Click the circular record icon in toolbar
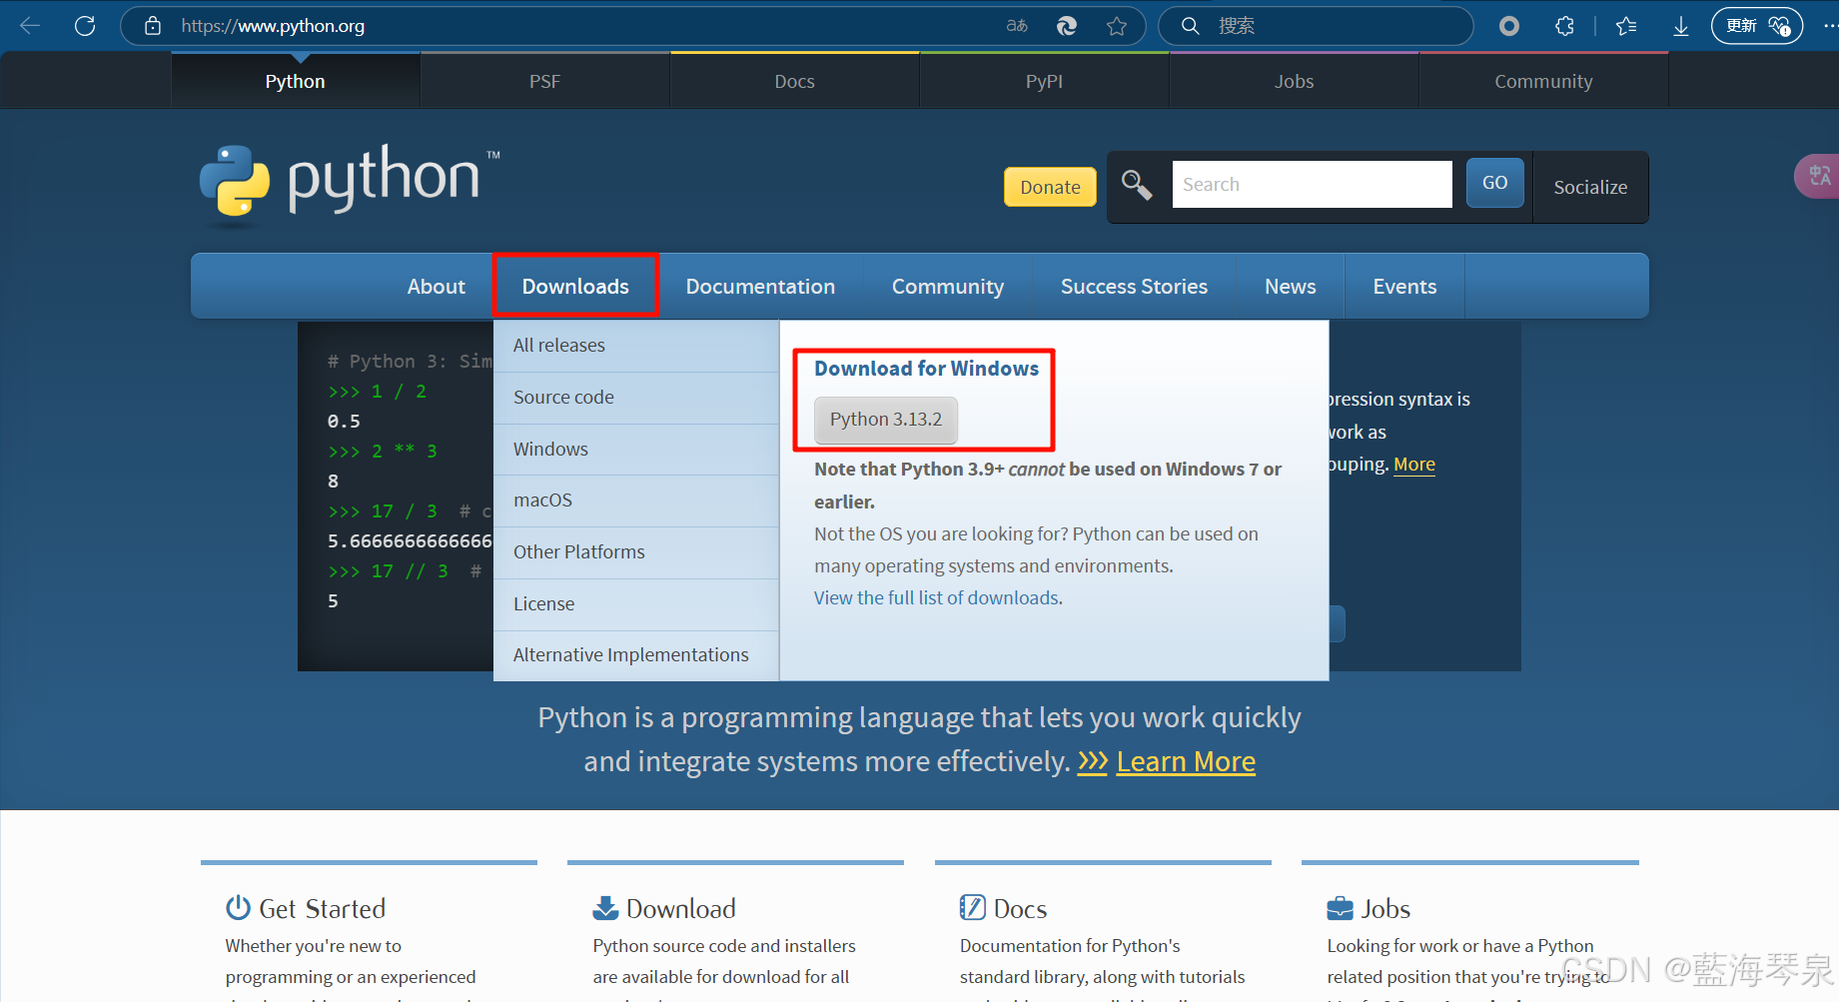This screenshot has width=1839, height=1002. pyautogui.click(x=1509, y=26)
